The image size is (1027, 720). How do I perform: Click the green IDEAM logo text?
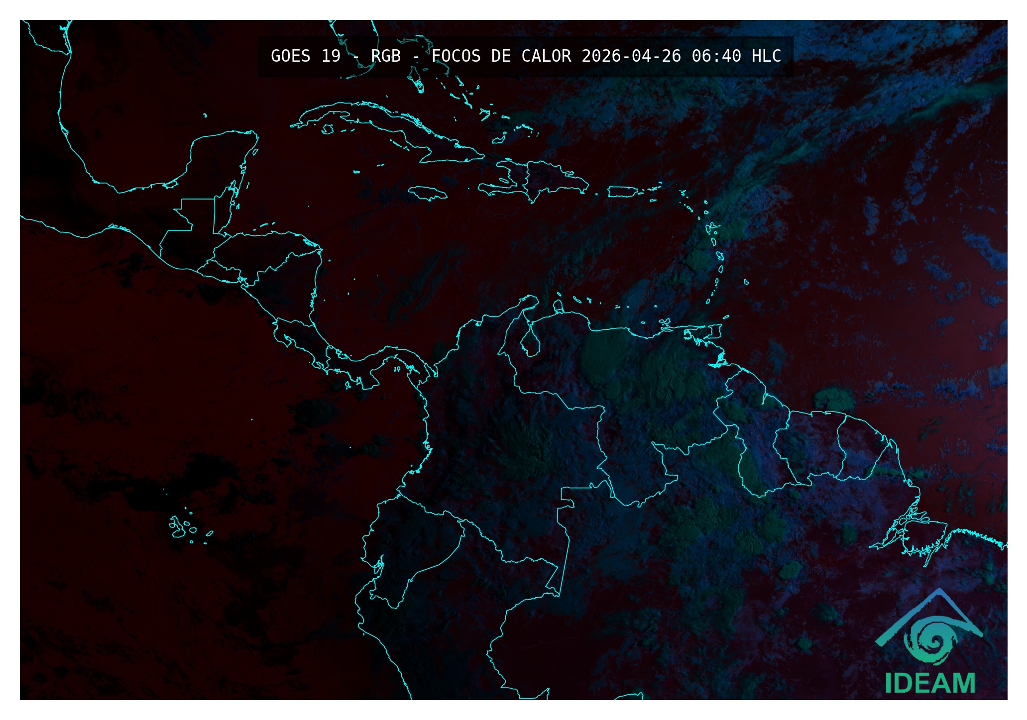[930, 683]
